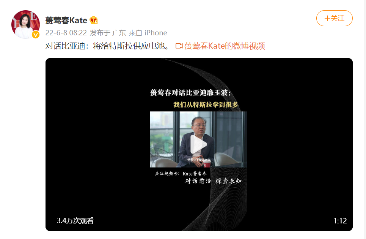
Task: Click the video camera icon beside link
Action: click(x=179, y=46)
